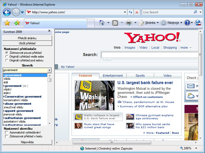Screen dimensions: 205x153
Task: Open the Shopping search link
Action: [x=170, y=48]
